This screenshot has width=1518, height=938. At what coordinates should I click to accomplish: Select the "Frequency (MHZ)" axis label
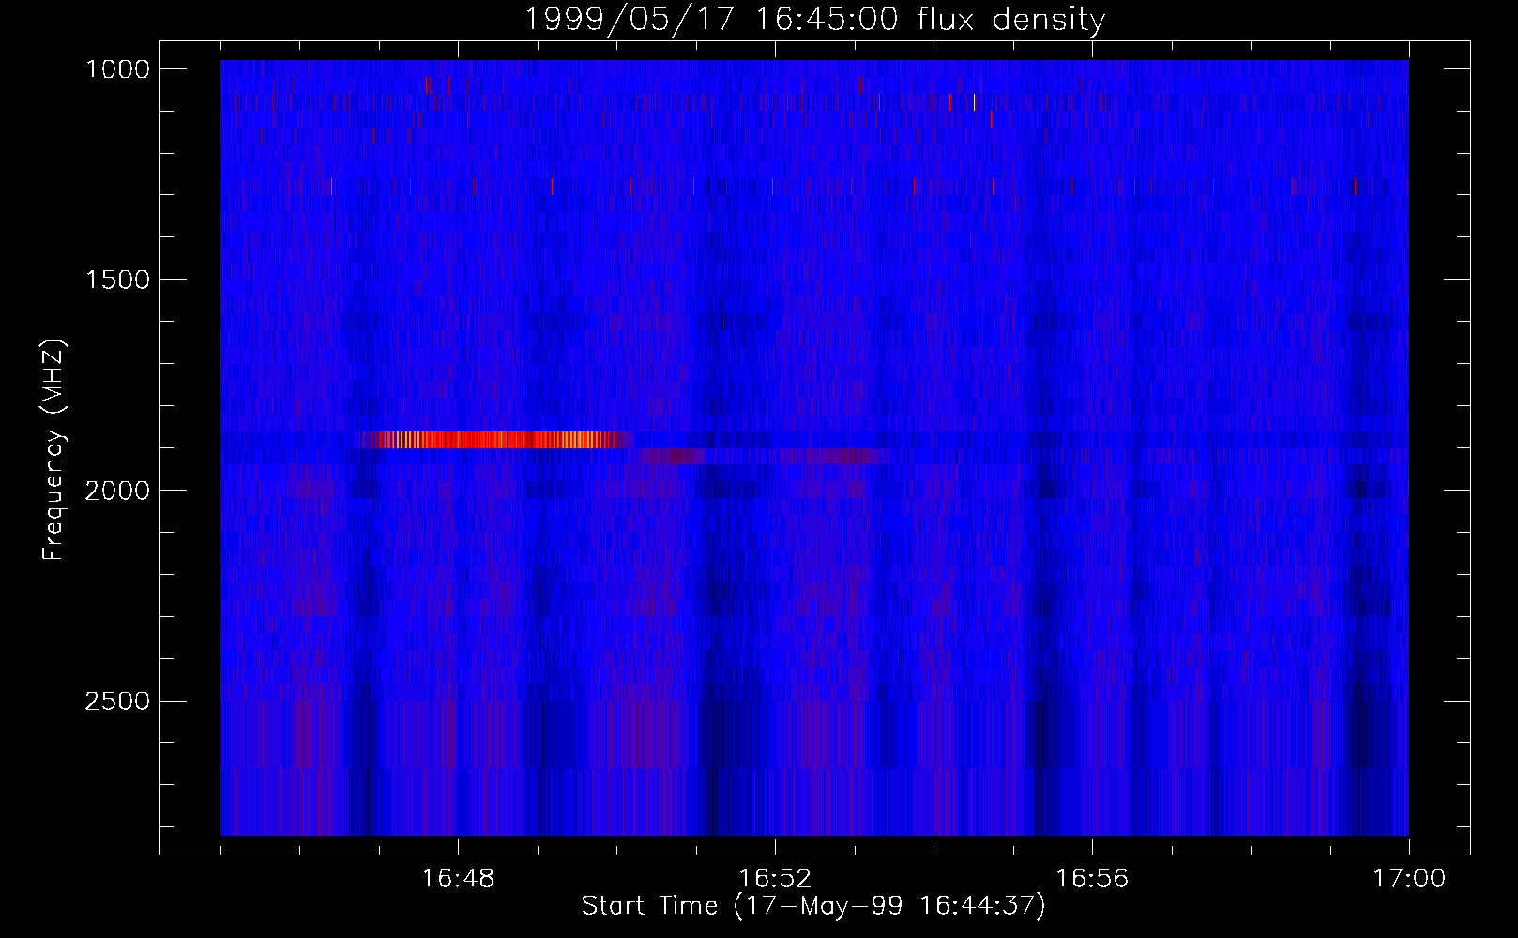click(54, 451)
